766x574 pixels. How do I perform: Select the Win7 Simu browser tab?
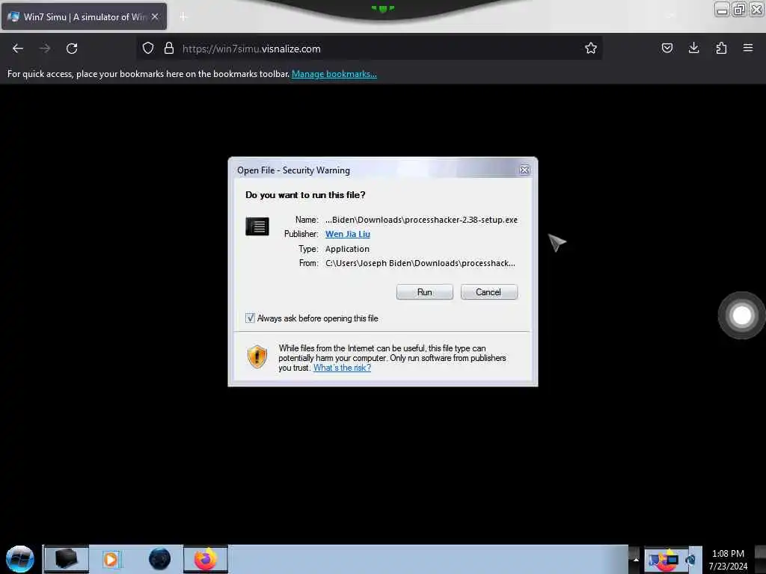pyautogui.click(x=84, y=16)
